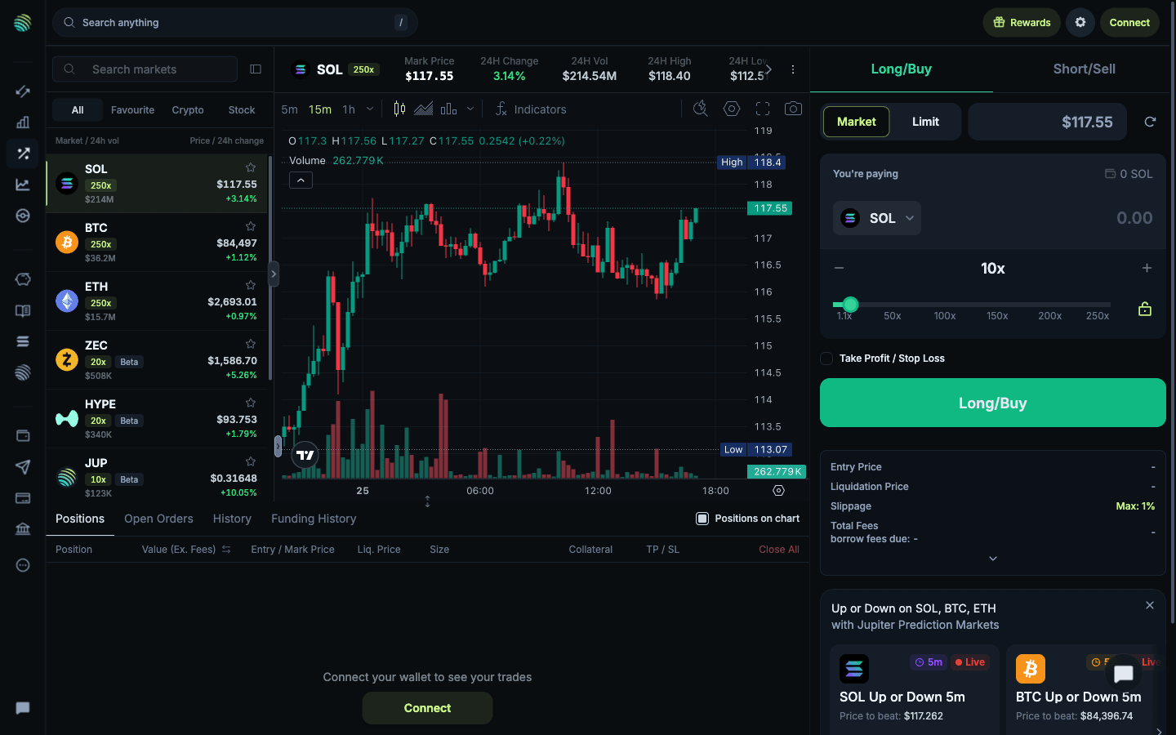
Task: Focus the Search markets field
Action: coord(145,69)
